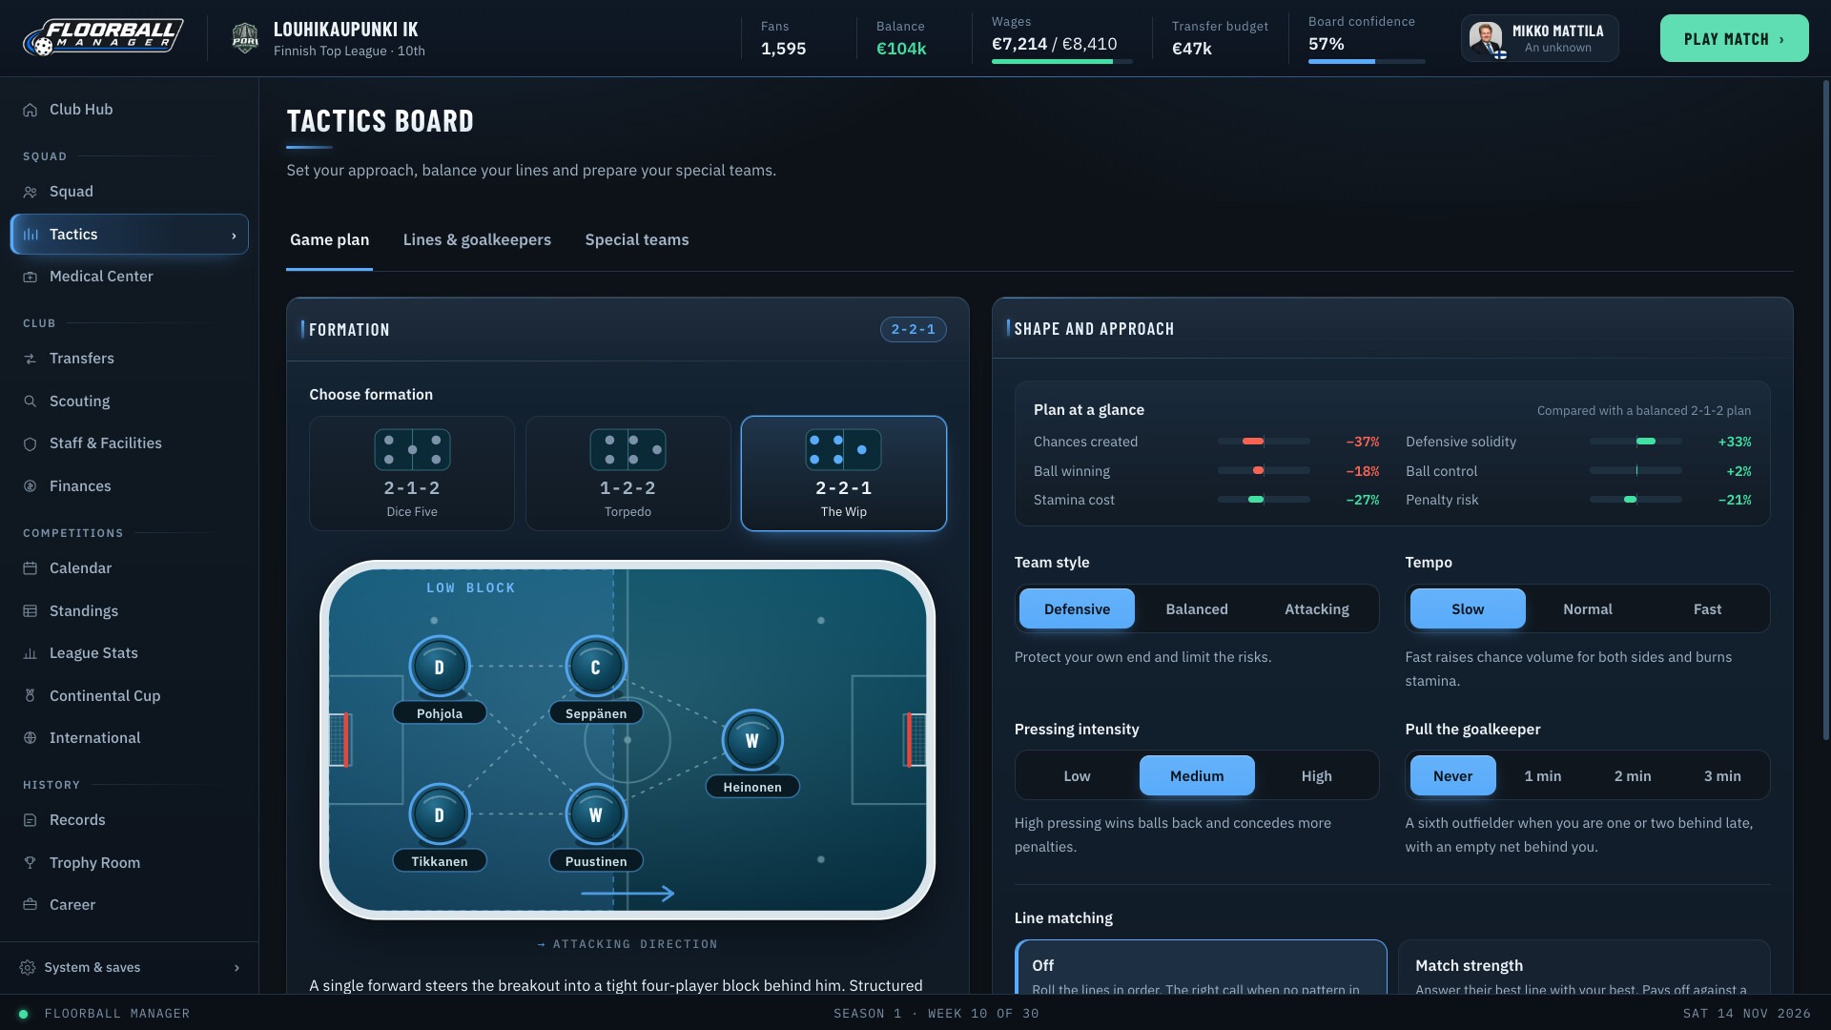Pull the goalkeeper at 2 min

pos(1633,775)
